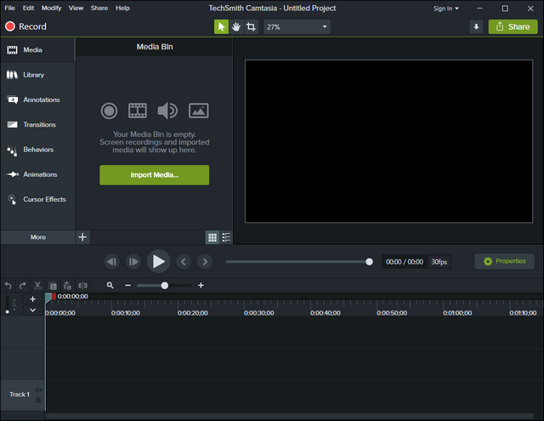Click the Import Media button
This screenshot has height=421, width=544.
(154, 175)
